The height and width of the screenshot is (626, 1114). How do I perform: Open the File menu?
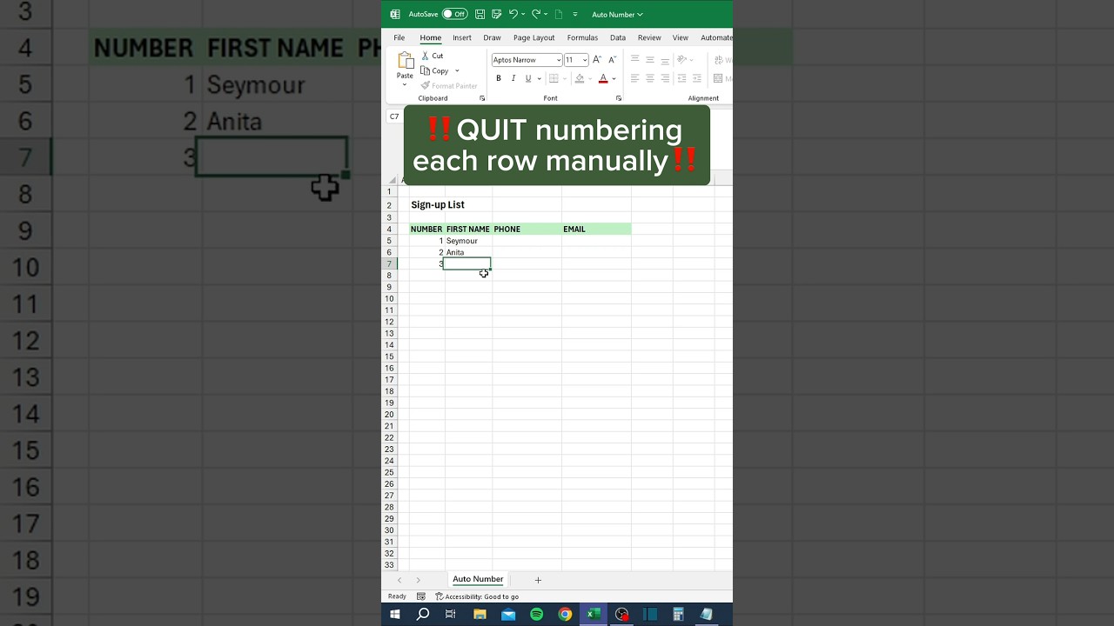point(399,37)
